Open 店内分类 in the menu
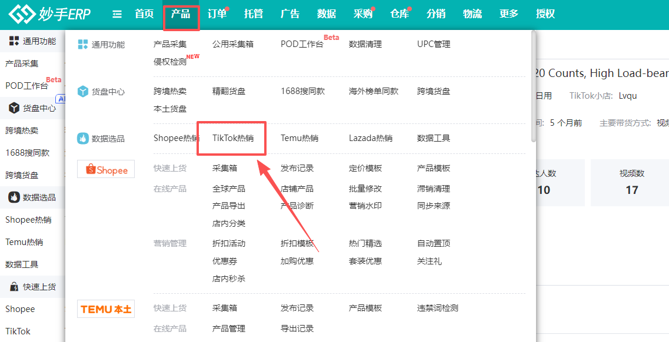 point(229,224)
